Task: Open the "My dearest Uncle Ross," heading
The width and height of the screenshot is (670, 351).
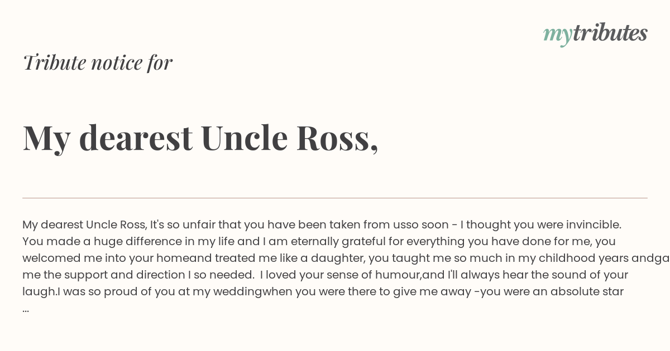Action: tap(200, 138)
